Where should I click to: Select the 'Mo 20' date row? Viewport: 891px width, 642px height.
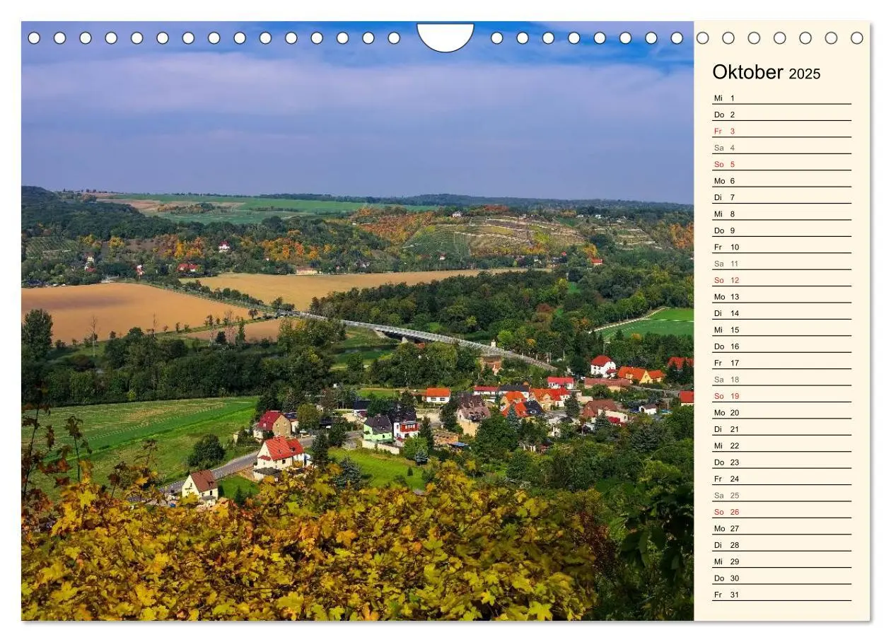(781, 412)
